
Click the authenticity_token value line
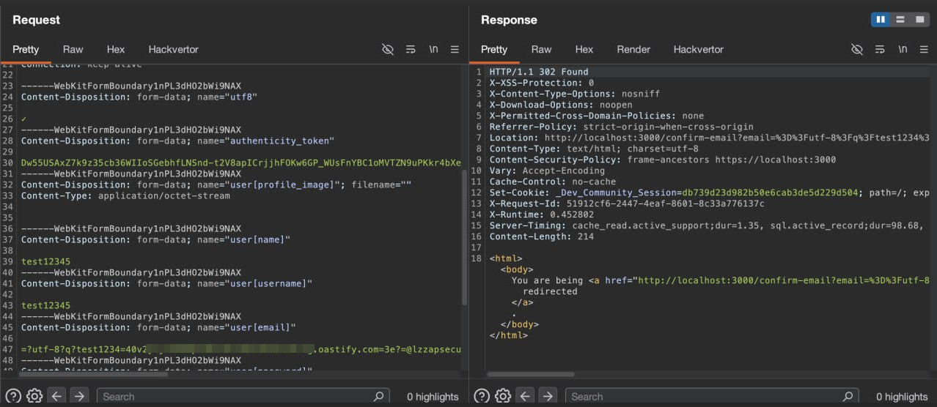point(241,163)
